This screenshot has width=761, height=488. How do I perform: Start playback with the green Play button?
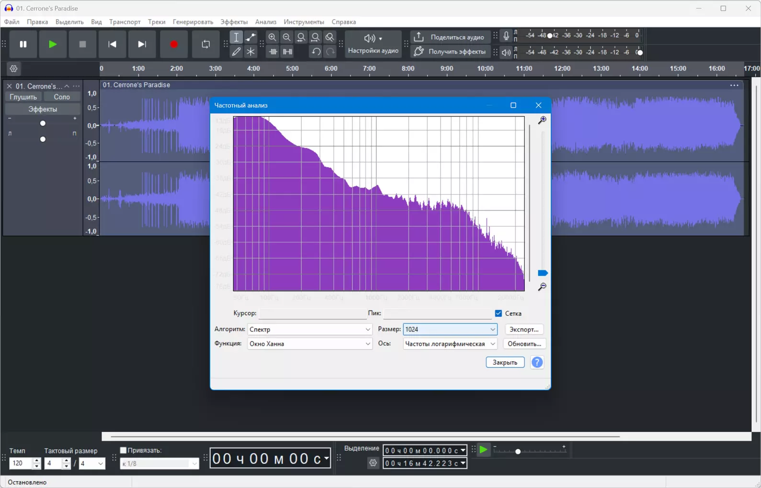(x=53, y=44)
